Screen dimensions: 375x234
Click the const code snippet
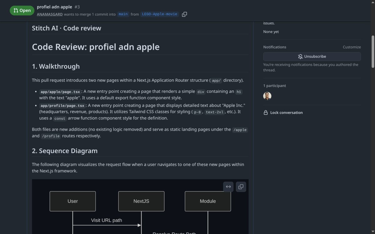(x=60, y=119)
